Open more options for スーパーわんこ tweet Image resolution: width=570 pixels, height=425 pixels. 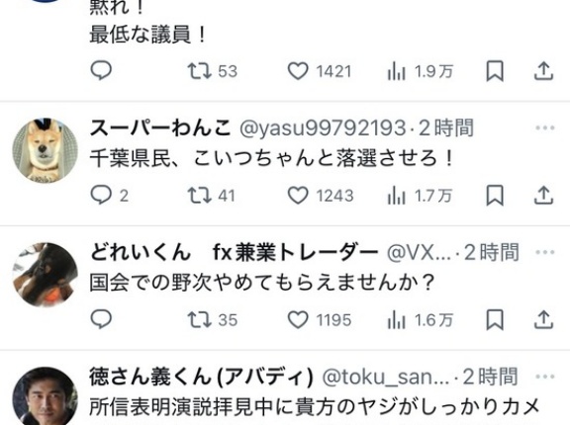pos(544,127)
